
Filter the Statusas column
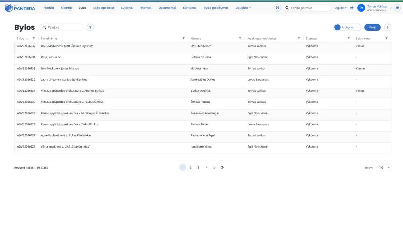coord(349,38)
